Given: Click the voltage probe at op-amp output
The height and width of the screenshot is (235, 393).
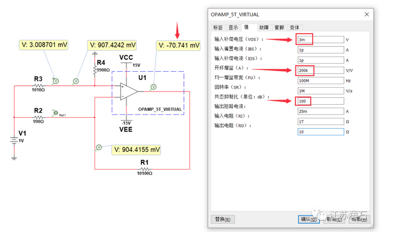Looking at the screenshot, I should (153, 87).
